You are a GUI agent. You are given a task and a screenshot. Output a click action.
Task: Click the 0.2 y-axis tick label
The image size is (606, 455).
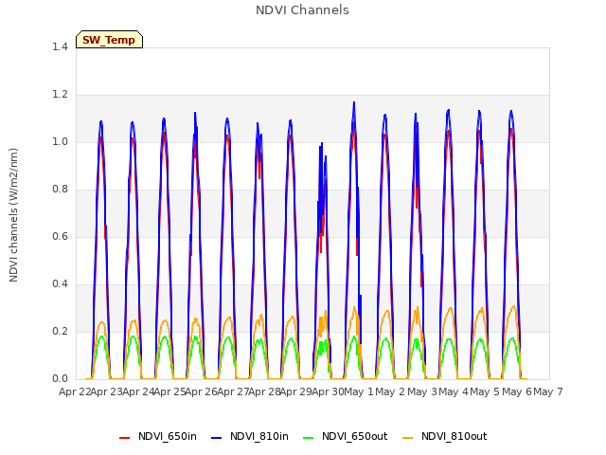coord(60,331)
